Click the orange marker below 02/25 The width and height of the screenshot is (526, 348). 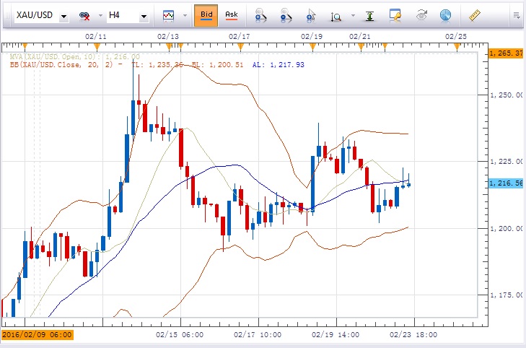pos(457,46)
